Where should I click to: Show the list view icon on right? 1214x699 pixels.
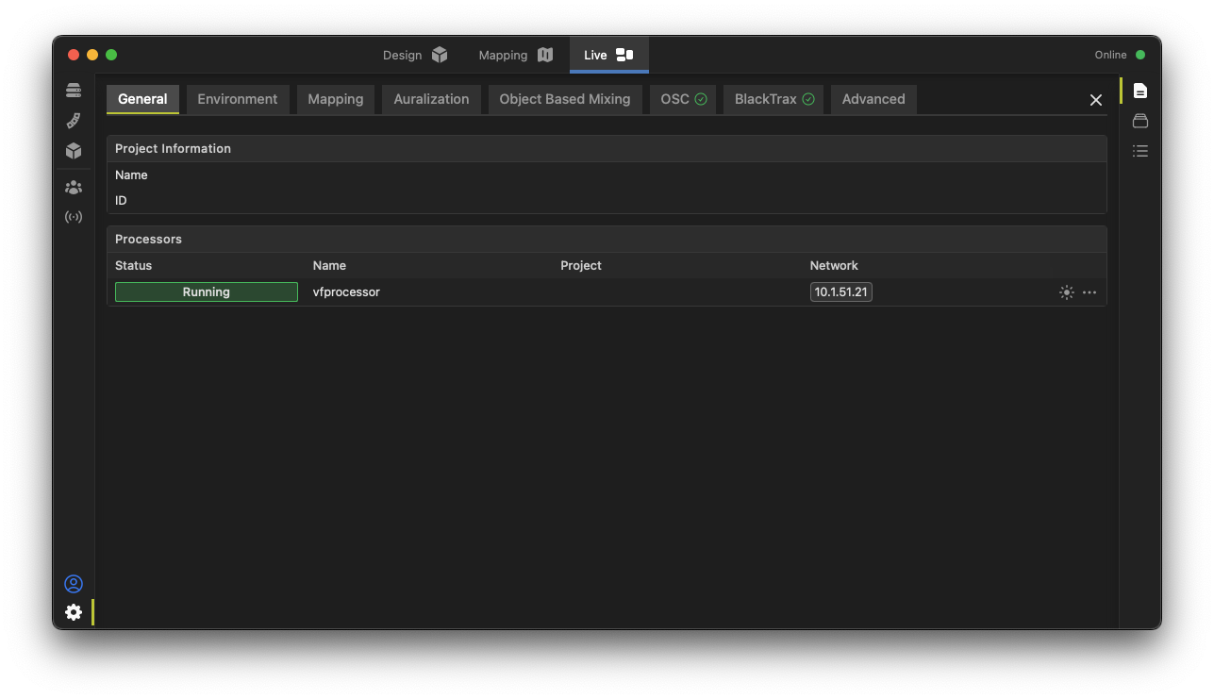(1140, 151)
